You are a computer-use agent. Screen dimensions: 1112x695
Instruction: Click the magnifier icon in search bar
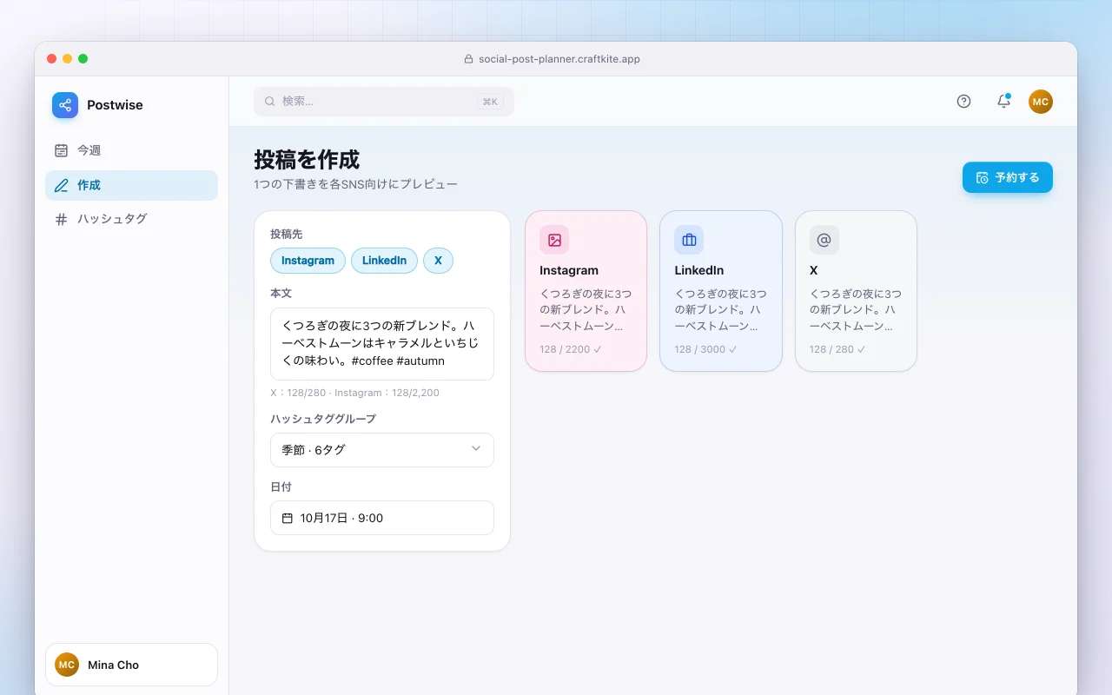point(270,102)
